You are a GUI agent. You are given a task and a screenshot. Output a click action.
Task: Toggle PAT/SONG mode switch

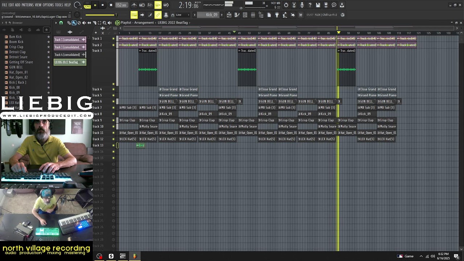click(87, 5)
